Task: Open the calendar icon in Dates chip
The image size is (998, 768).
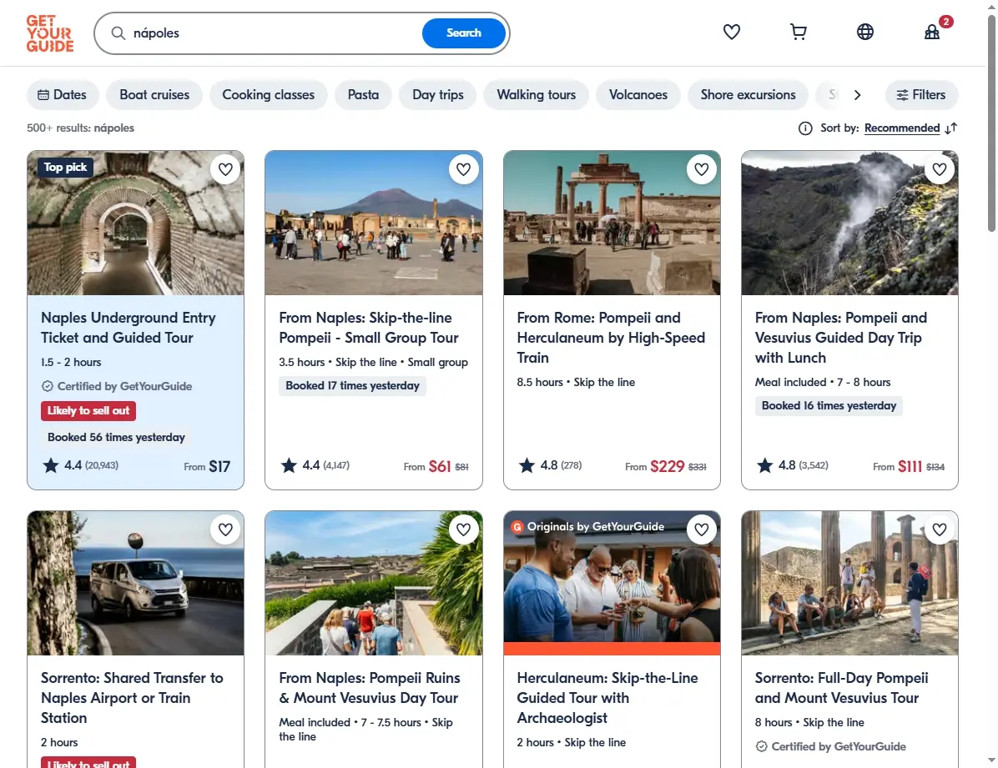Action: pyautogui.click(x=43, y=95)
